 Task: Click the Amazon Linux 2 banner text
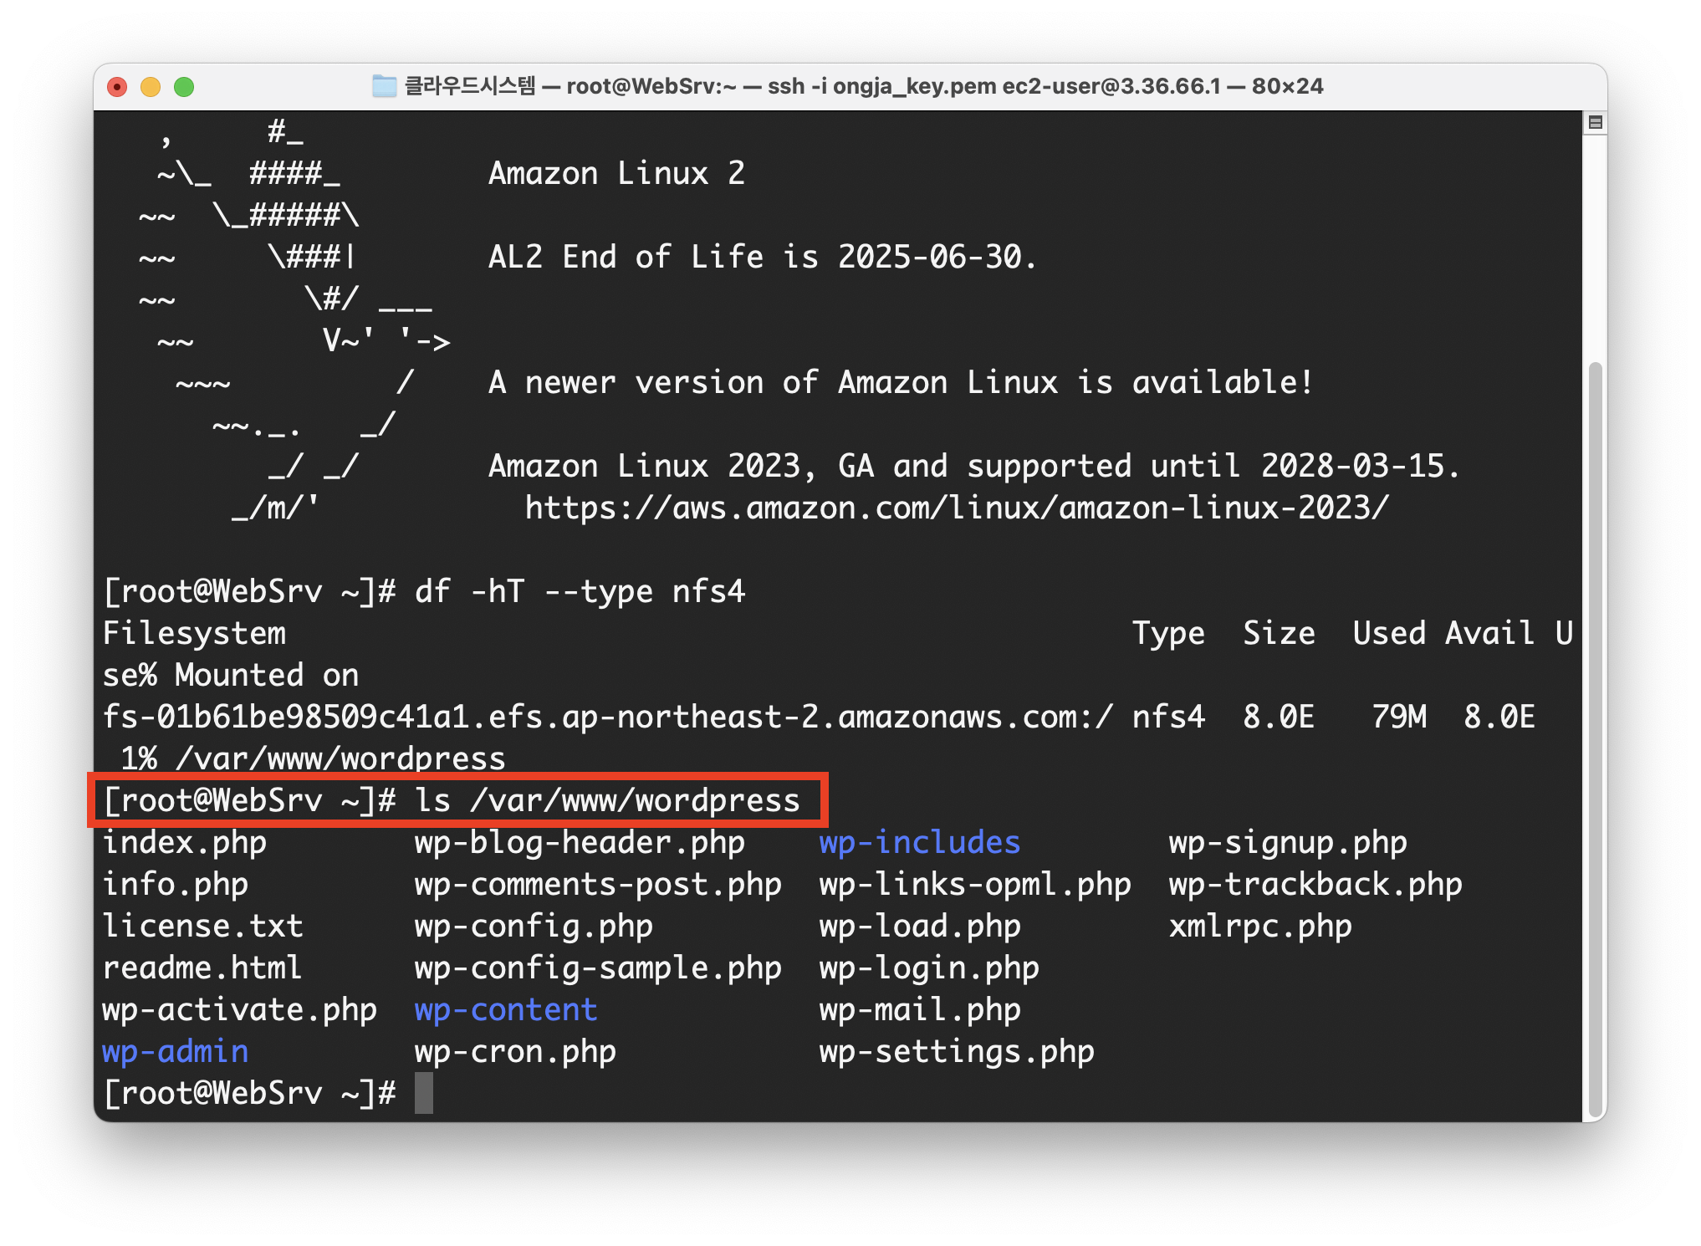[x=616, y=174]
